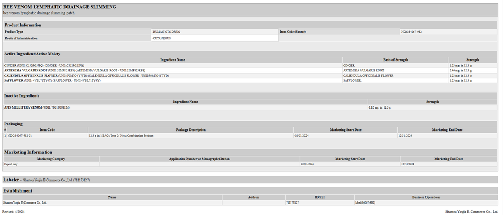
Task: Select the Product Information section header
Action: 23,25
